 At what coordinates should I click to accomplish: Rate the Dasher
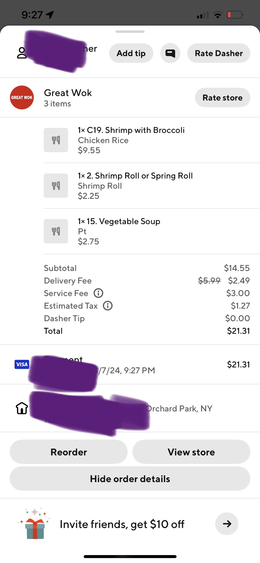coord(219,53)
